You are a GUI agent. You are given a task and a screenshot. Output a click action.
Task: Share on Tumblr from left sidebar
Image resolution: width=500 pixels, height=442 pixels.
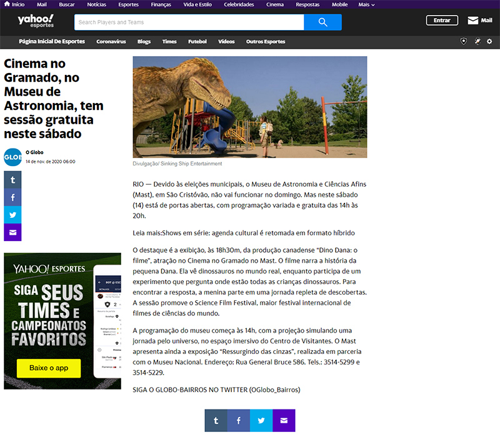(x=12, y=180)
